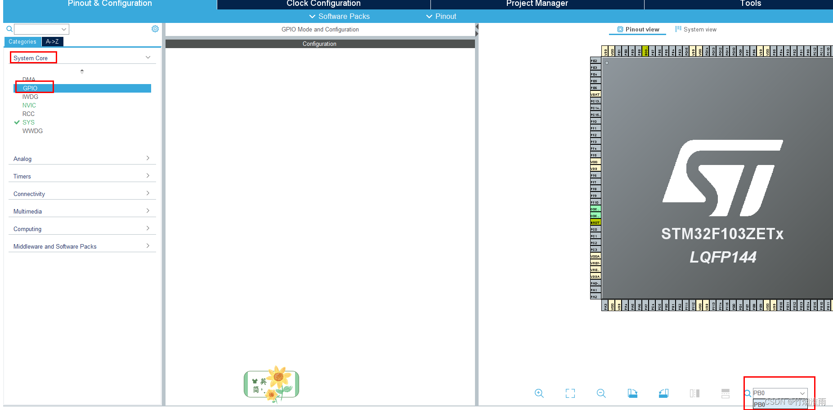Select the VSSA pin
This screenshot has width=833, height=410.
[x=595, y=256]
